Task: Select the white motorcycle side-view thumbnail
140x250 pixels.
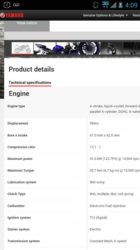Action: tap(23, 48)
